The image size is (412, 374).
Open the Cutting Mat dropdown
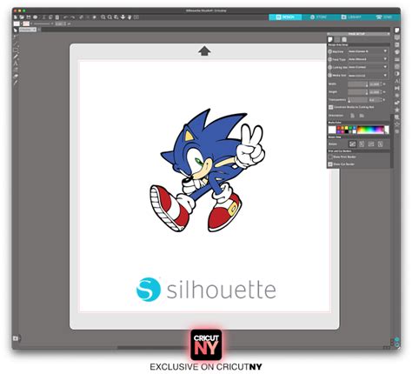pyautogui.click(x=368, y=67)
